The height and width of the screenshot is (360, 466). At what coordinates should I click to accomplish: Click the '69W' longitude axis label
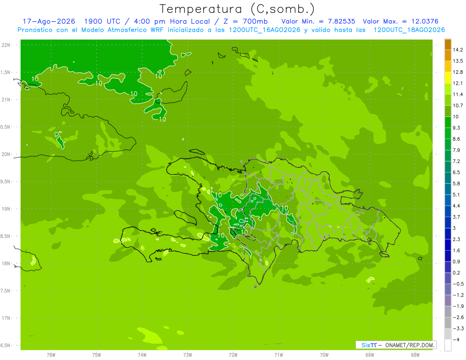point(370,355)
